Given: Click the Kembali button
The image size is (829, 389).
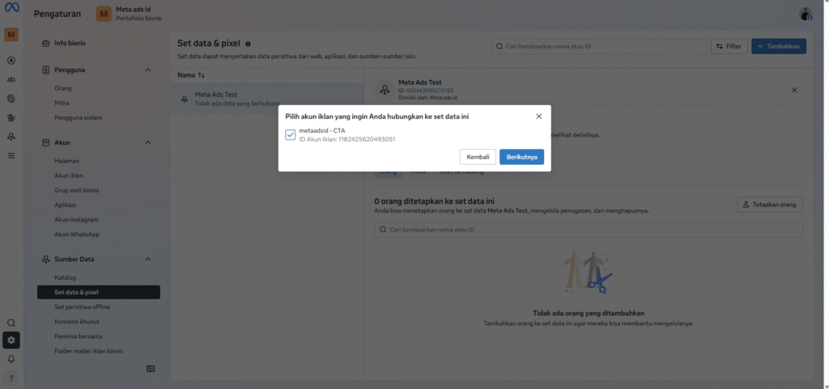Looking at the screenshot, I should 478,157.
